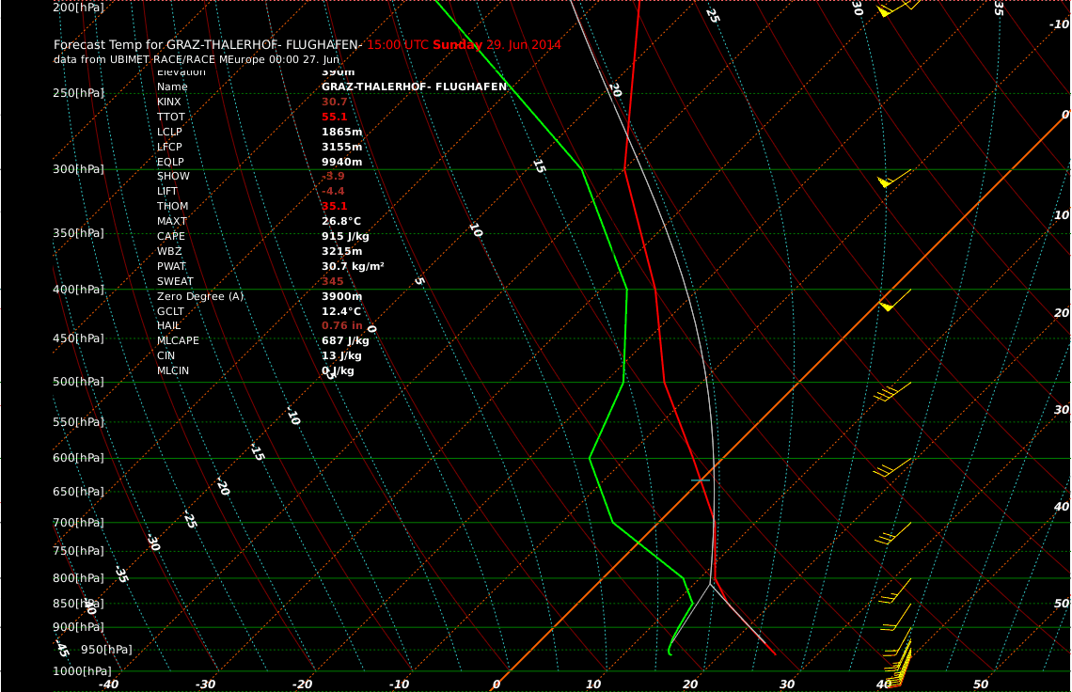Click the -40 label on the bottom temperature axis
The image size is (1072, 692).
coord(108,684)
